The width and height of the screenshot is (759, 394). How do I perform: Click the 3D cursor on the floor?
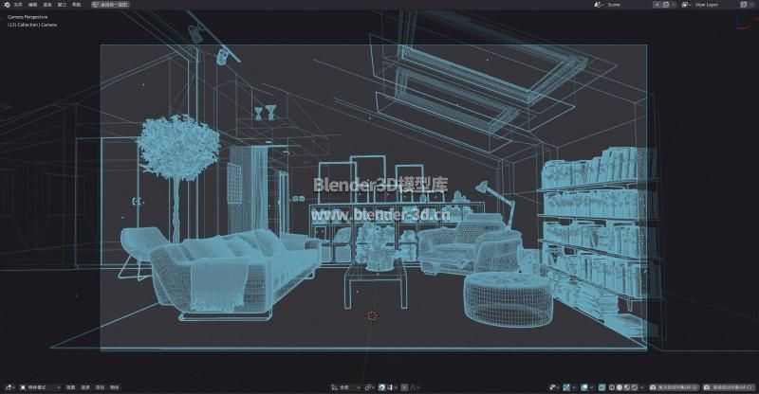[372, 316]
